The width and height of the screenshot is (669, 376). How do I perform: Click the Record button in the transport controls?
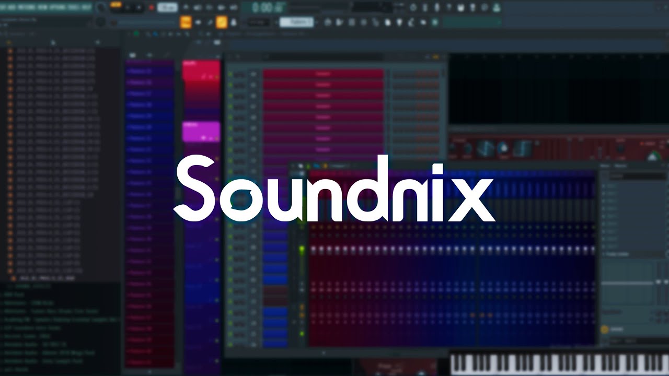pyautogui.click(x=152, y=6)
